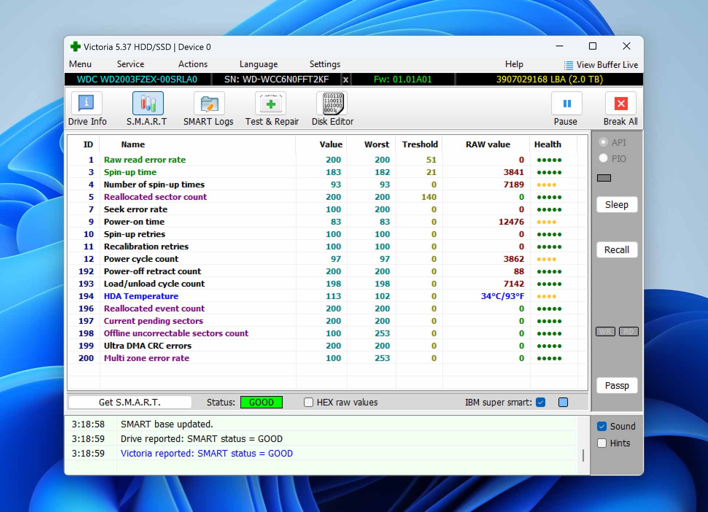Disable the Sound checkbox
Screen dimensions: 708x512
602,426
